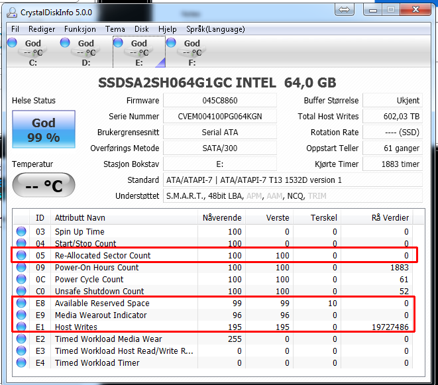This screenshot has height=385, width=438.
Task: Click the Standard ATA/ATAPI-7 field
Action: pos(293,180)
